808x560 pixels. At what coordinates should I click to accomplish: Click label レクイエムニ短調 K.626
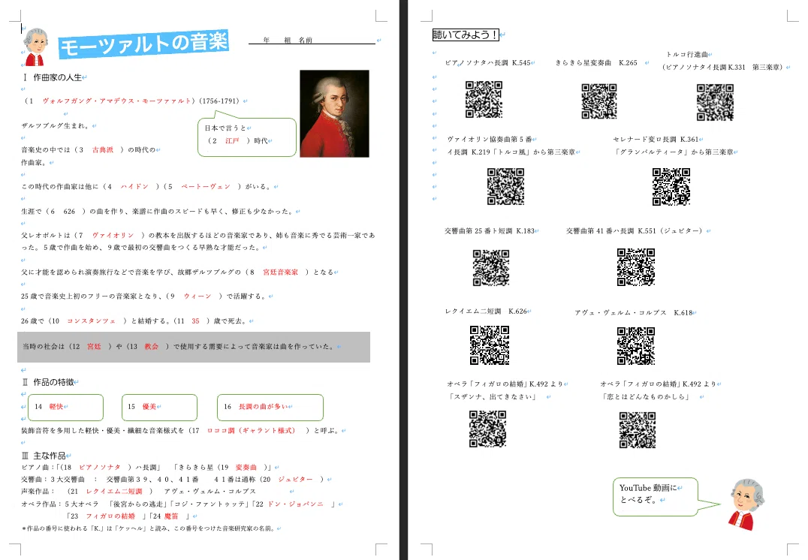coord(486,312)
